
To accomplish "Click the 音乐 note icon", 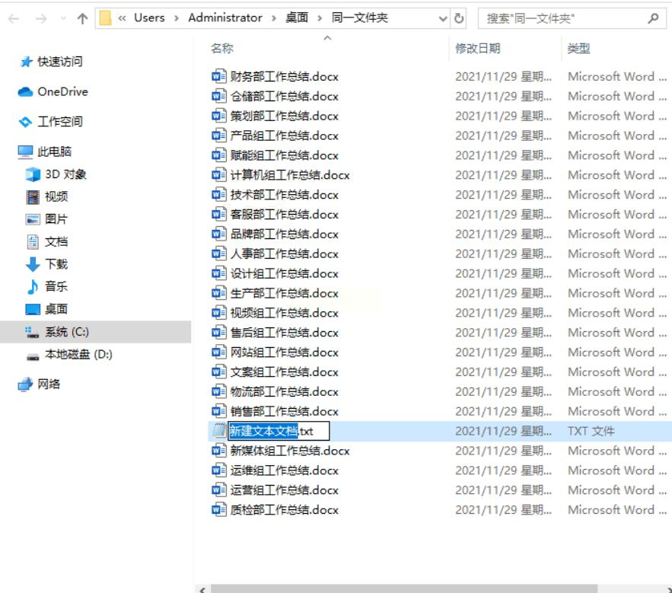I will click(33, 286).
